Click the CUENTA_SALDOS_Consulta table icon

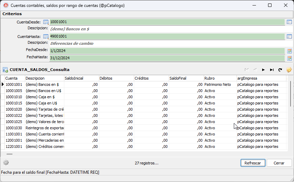coord(5,70)
